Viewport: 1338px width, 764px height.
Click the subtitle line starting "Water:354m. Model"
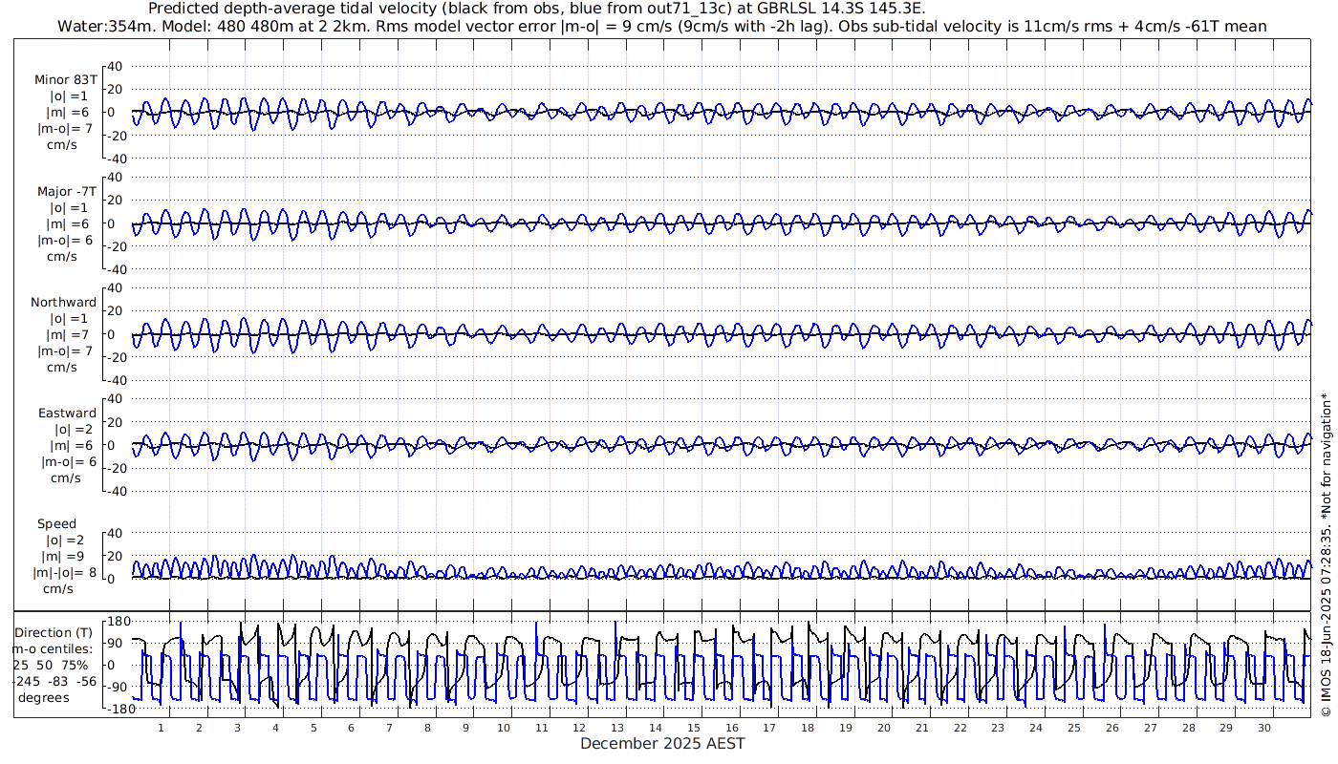pos(662,26)
